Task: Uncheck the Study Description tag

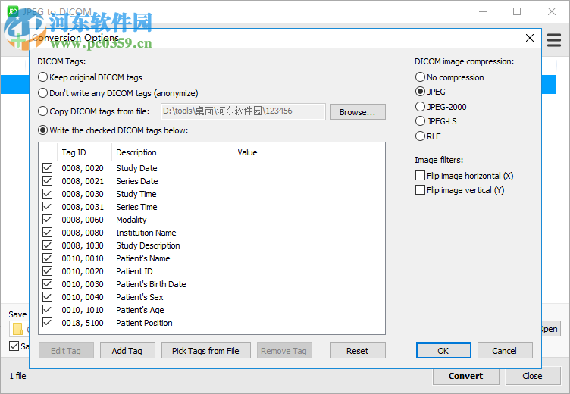Action: click(x=47, y=245)
